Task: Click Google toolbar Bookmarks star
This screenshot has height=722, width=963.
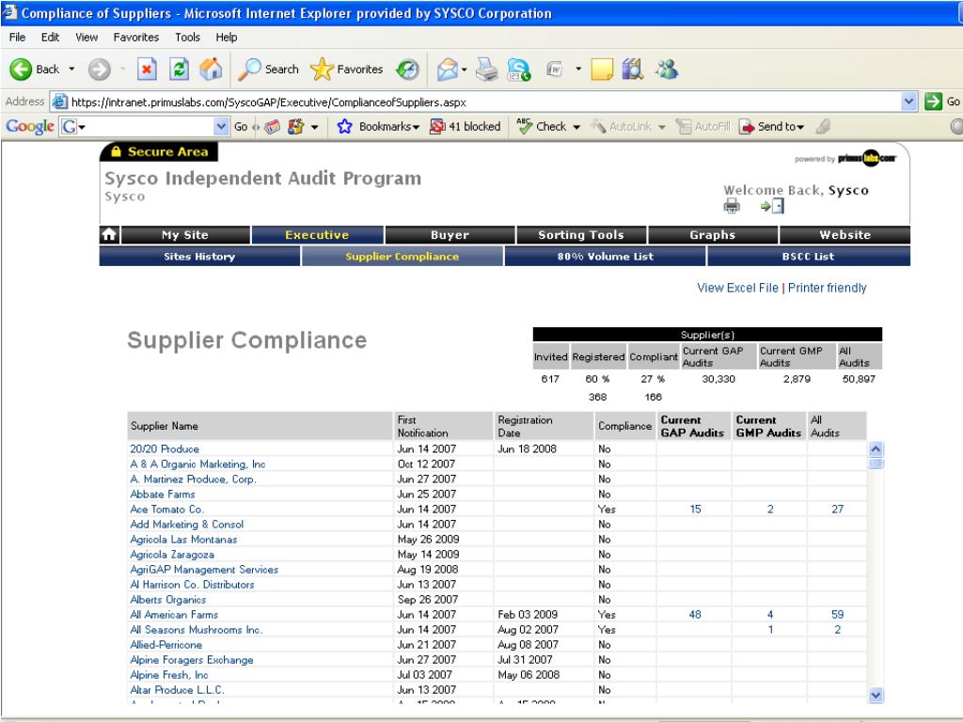Action: pos(344,127)
